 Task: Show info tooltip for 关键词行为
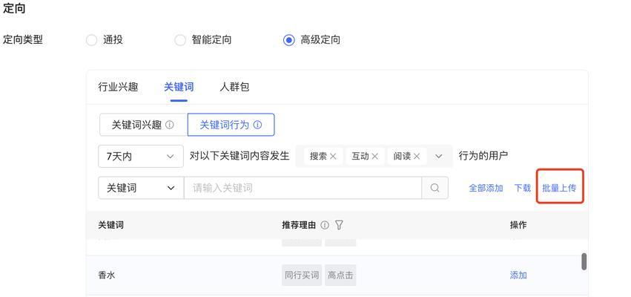point(257,125)
